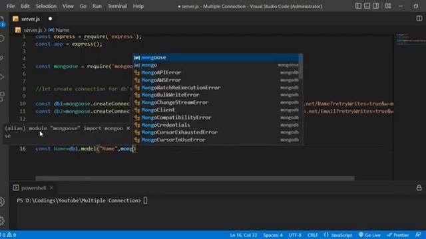Toggle panel layout icon in title bar

(x=367, y=6)
